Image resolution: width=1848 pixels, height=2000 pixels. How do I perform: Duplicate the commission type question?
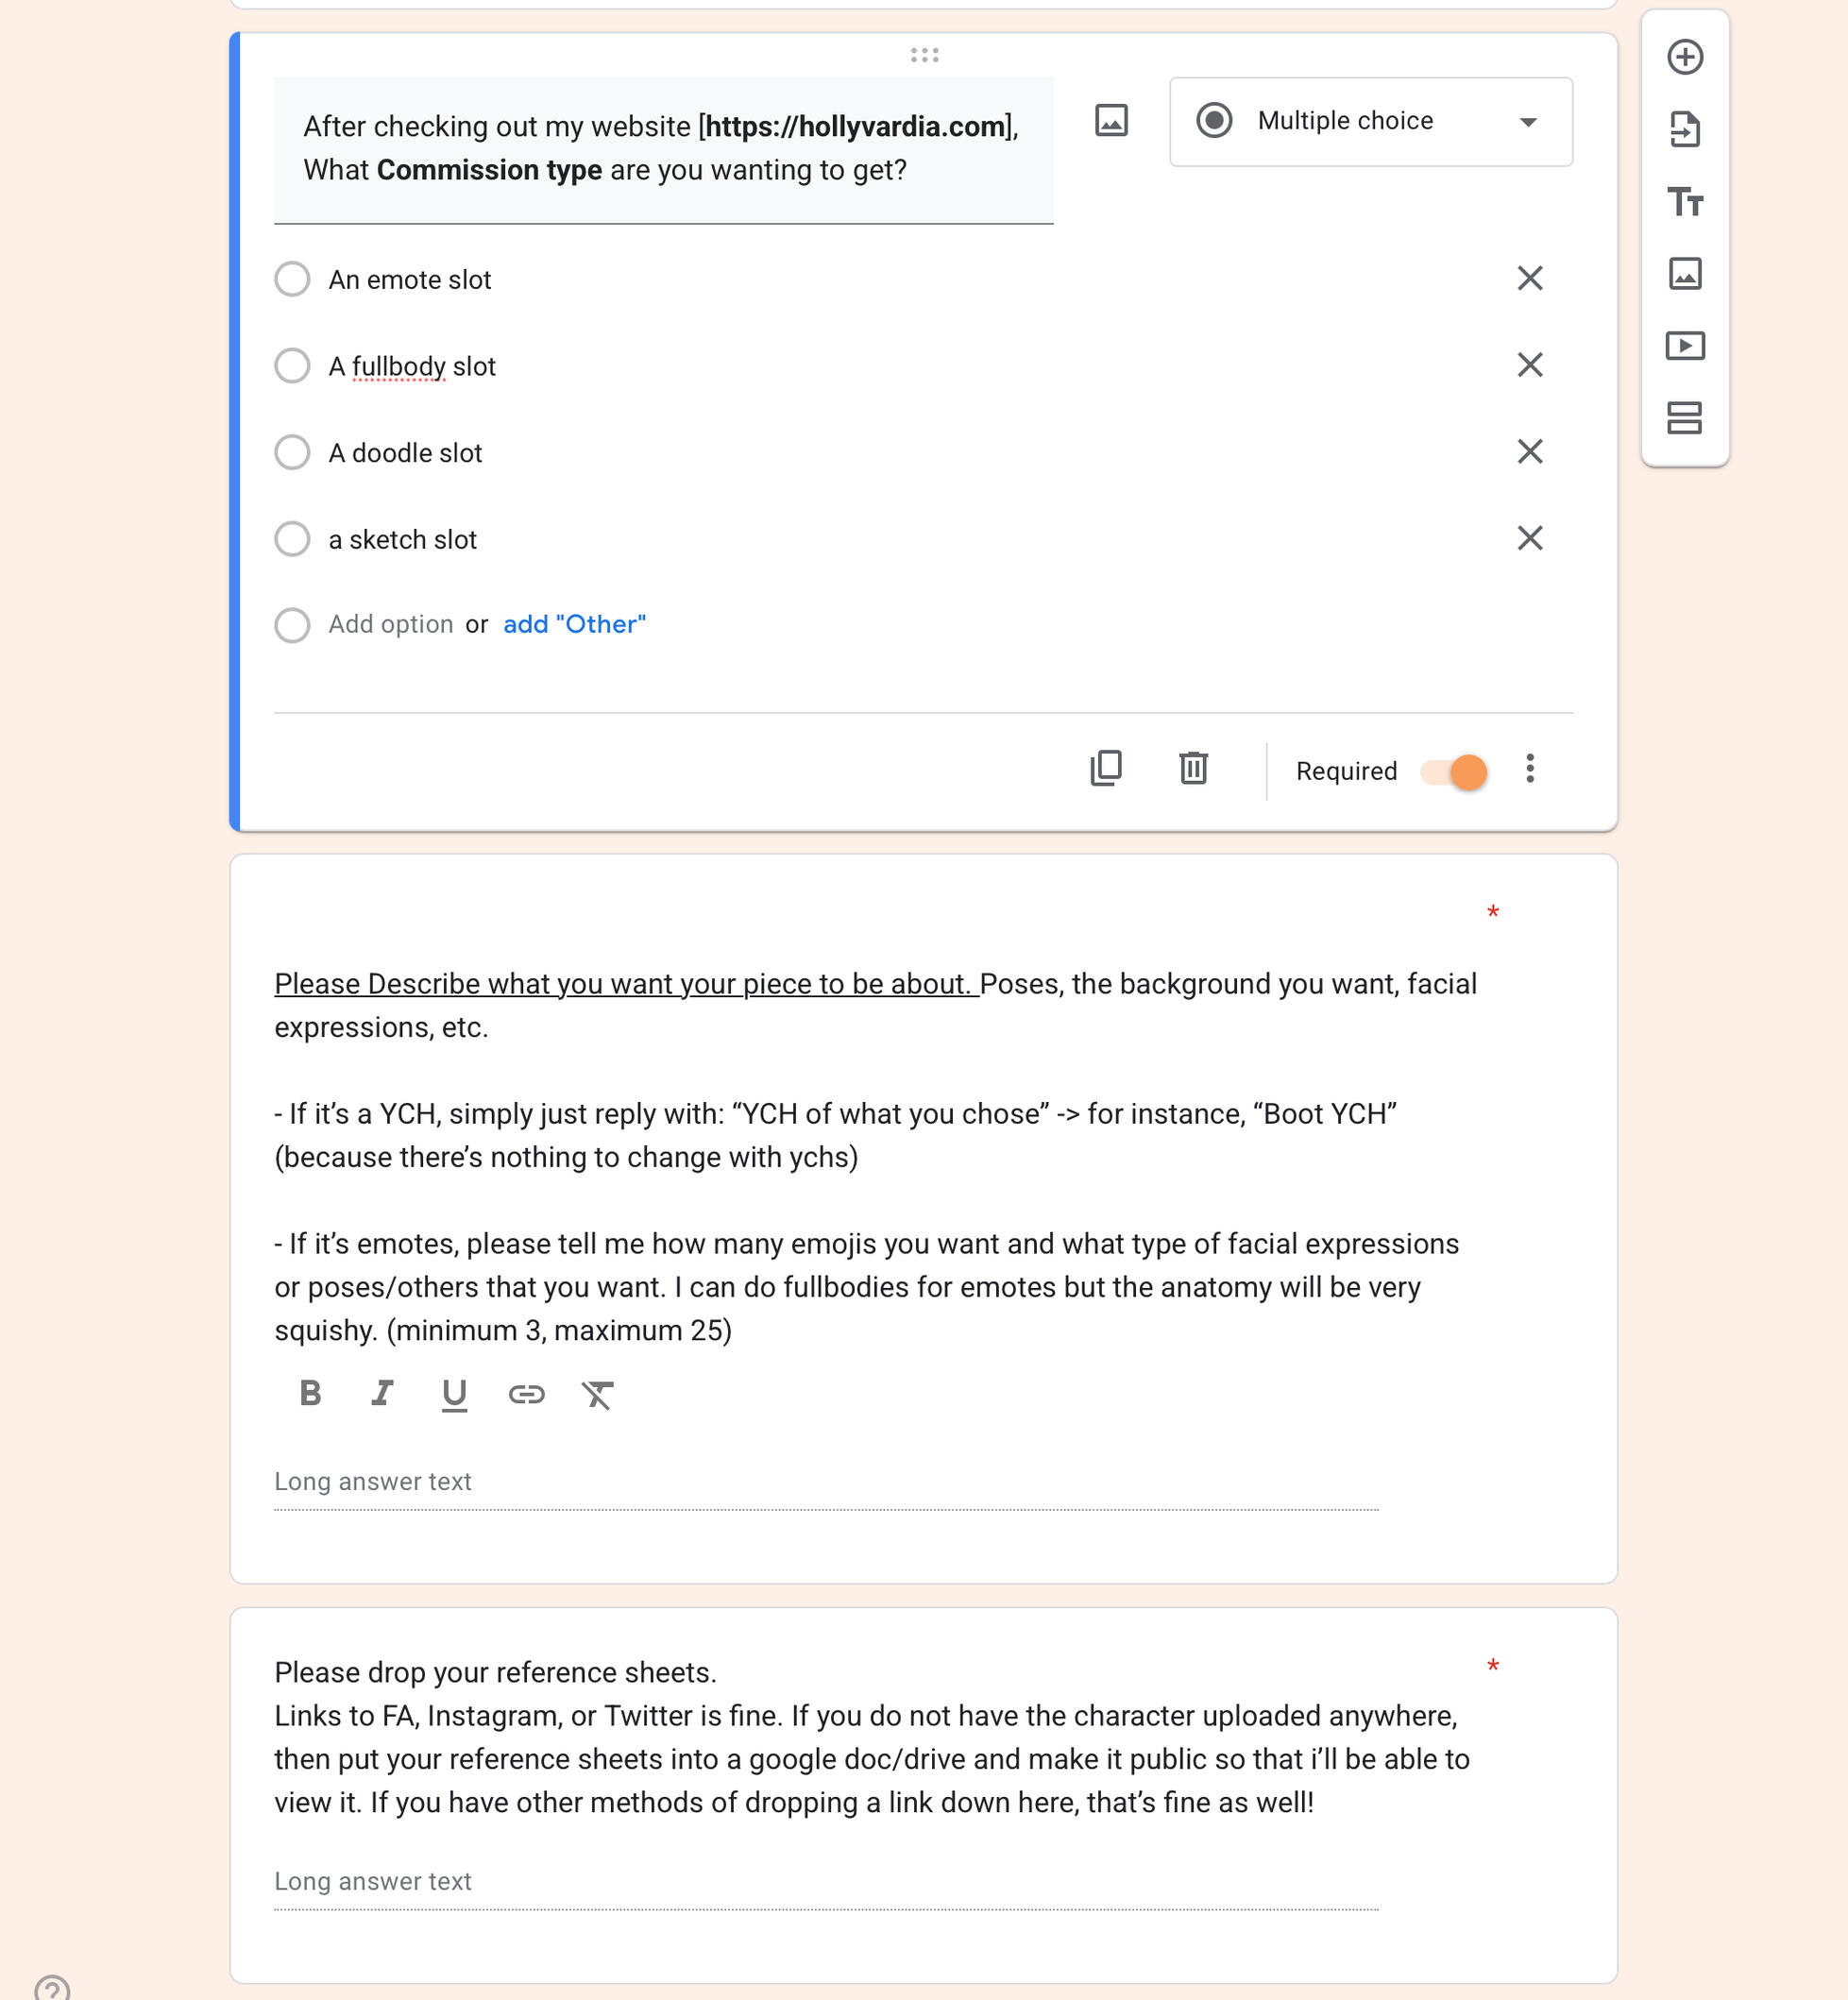pyautogui.click(x=1106, y=768)
